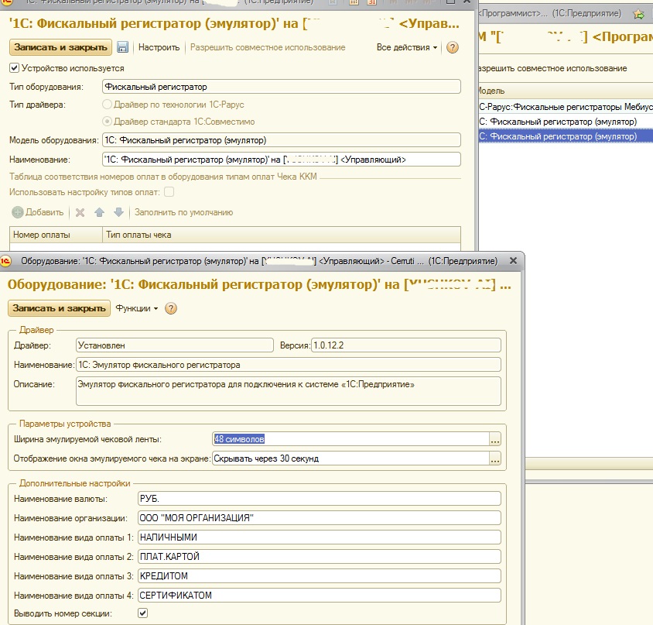Click the move up arrow icon

coord(99,212)
